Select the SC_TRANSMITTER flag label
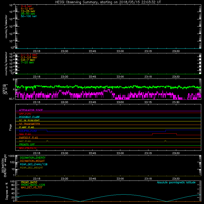 coord(29,124)
